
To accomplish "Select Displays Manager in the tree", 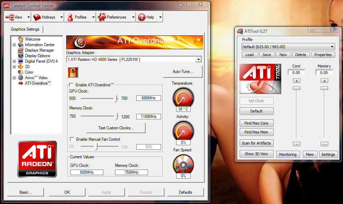I will pyautogui.click(x=39, y=50).
